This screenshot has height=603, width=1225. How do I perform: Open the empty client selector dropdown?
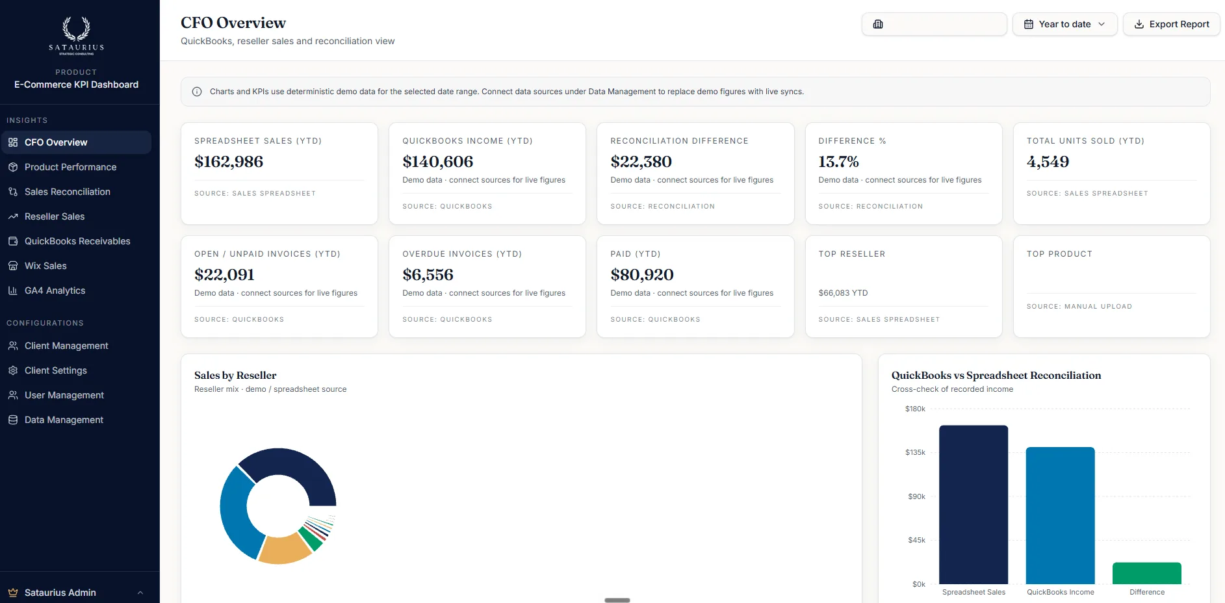pyautogui.click(x=934, y=24)
